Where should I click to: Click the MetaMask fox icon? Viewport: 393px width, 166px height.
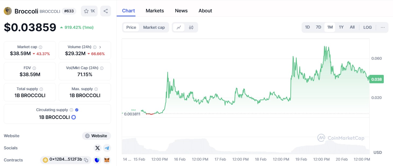[x=107, y=160]
